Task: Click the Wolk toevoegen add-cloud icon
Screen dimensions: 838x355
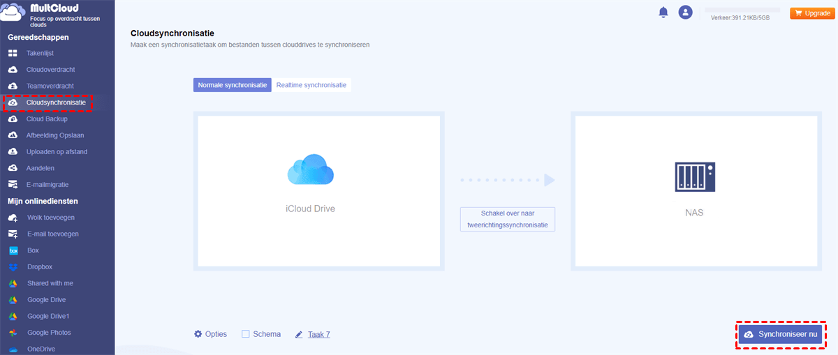Action: pos(13,218)
